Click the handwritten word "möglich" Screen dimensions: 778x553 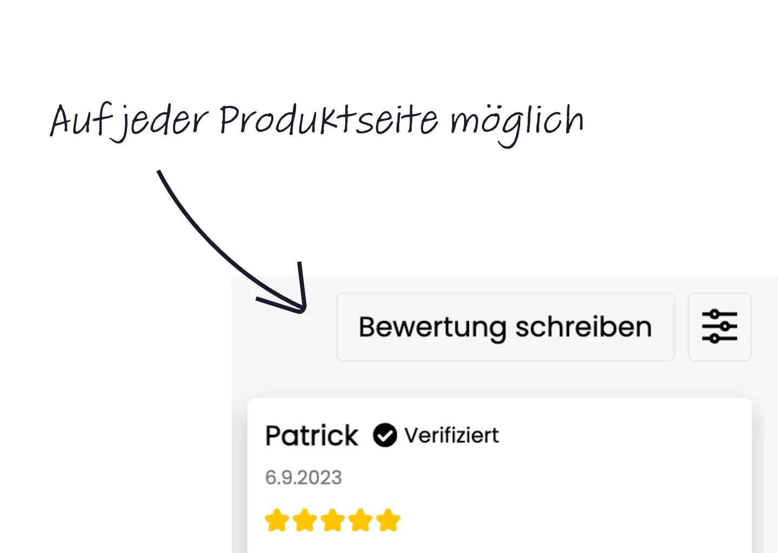click(517, 122)
